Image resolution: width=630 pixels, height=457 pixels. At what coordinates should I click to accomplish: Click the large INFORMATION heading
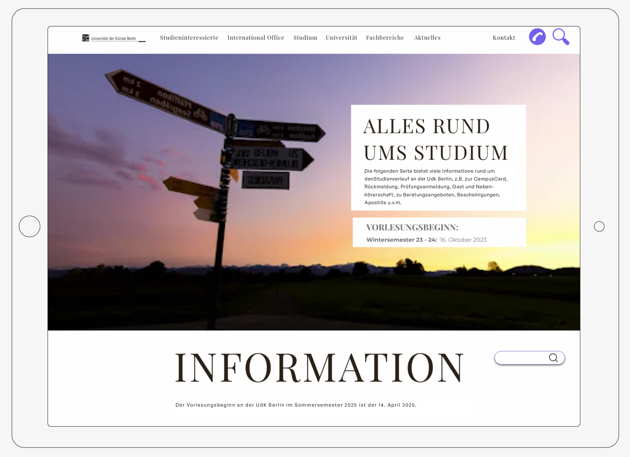[319, 367]
